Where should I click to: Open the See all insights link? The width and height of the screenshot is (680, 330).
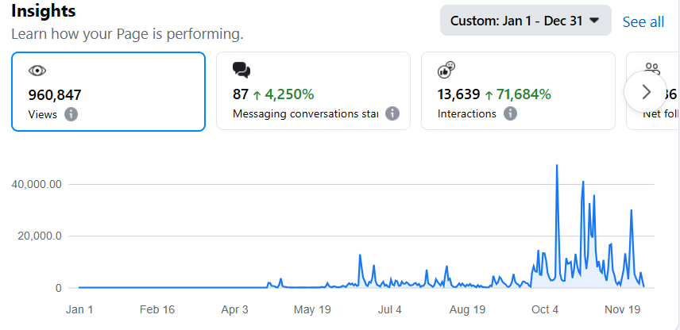click(x=643, y=22)
